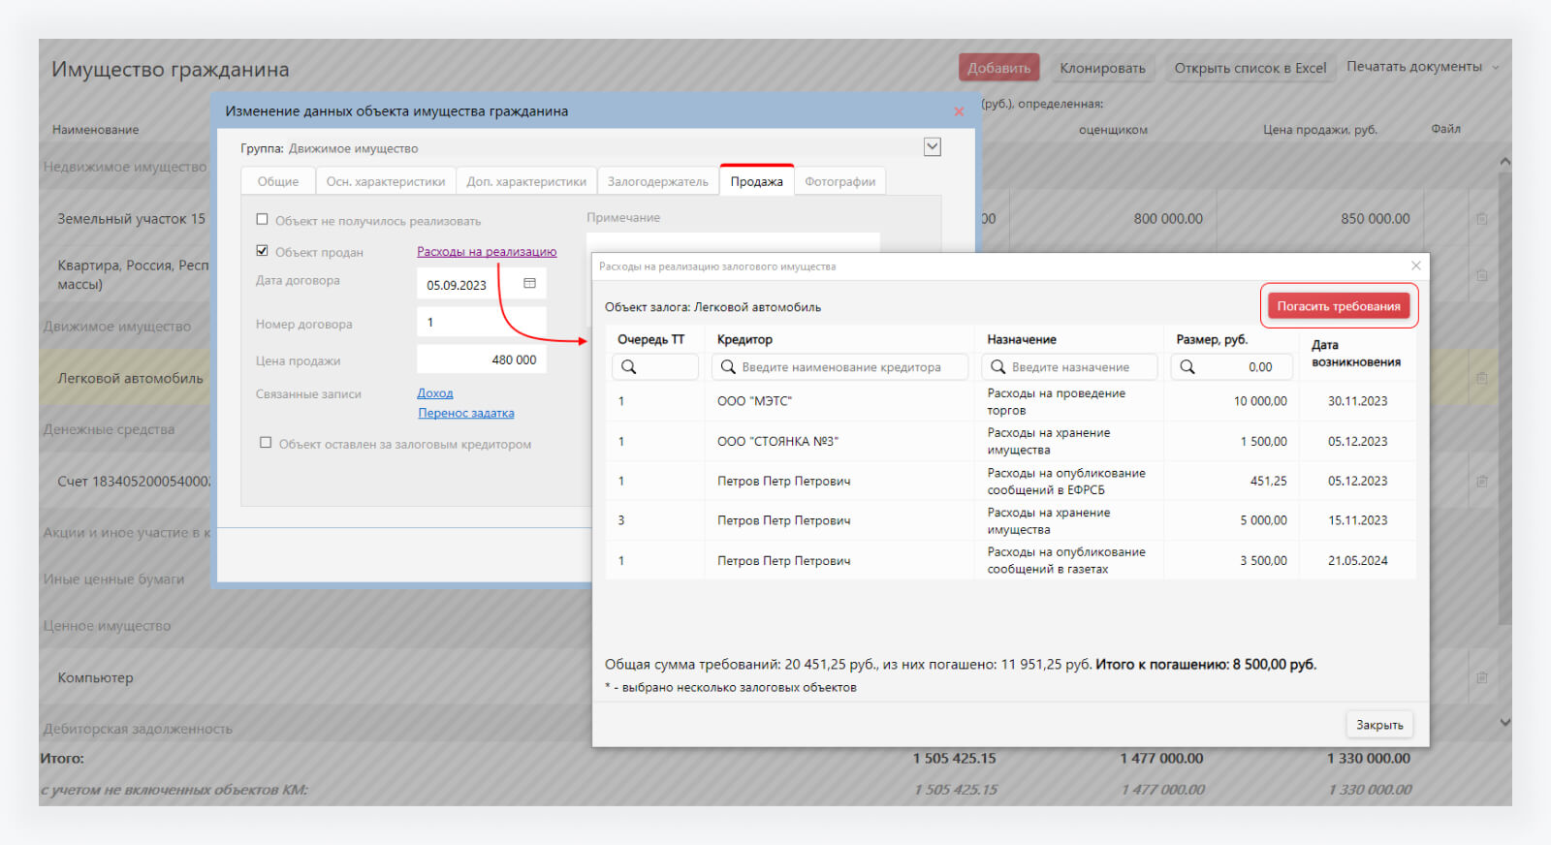Switch to Осн. характеристики tab
This screenshot has width=1551, height=845.
[386, 181]
